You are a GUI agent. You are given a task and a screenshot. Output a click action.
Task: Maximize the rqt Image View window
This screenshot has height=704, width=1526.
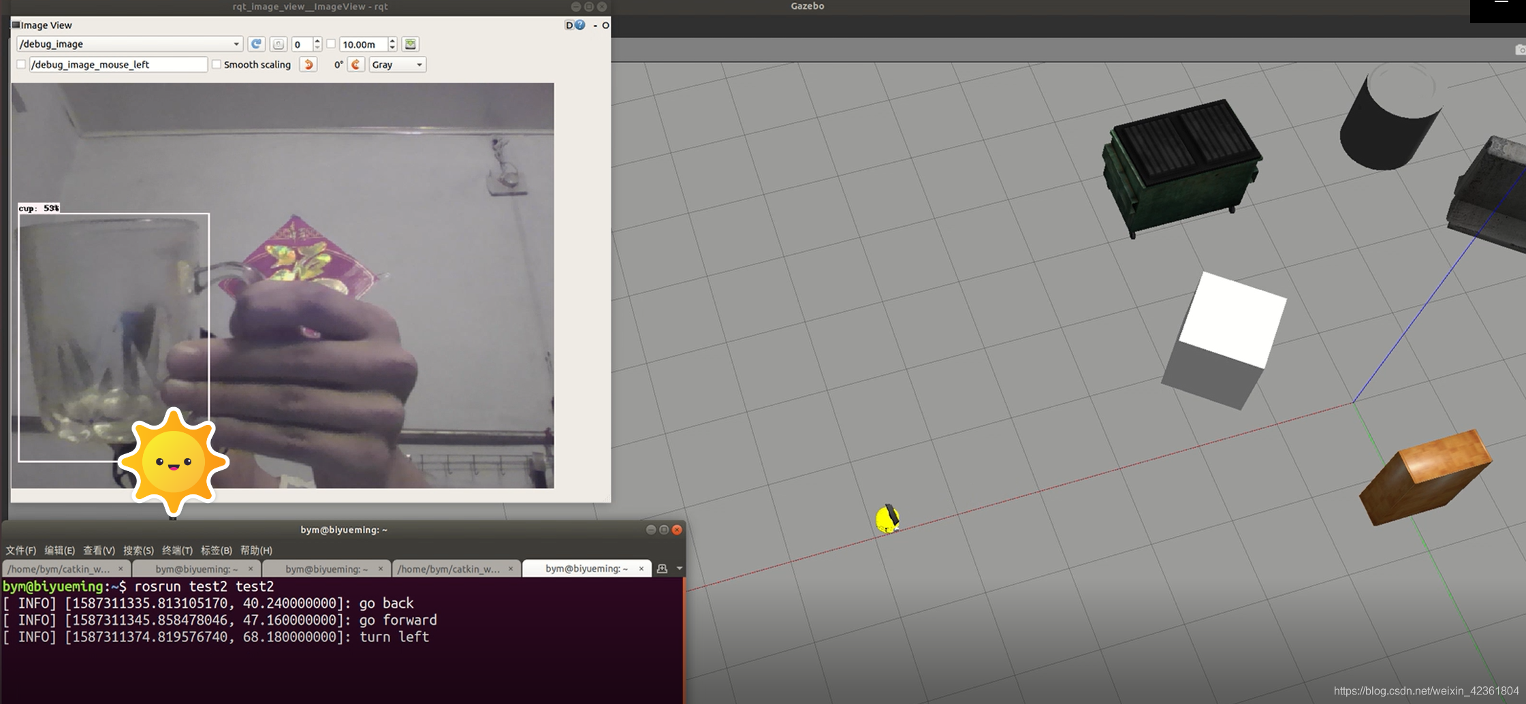pyautogui.click(x=589, y=7)
